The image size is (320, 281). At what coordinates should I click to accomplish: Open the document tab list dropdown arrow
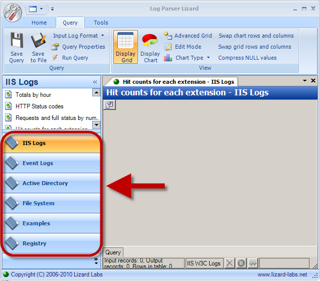pyautogui.click(x=304, y=80)
